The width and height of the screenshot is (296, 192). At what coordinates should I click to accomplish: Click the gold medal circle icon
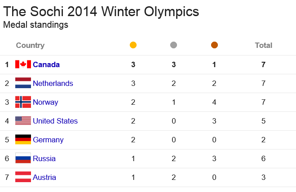[x=133, y=45]
